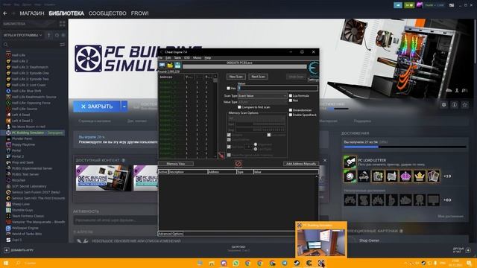Open game settings gear icon

[x=444, y=105]
